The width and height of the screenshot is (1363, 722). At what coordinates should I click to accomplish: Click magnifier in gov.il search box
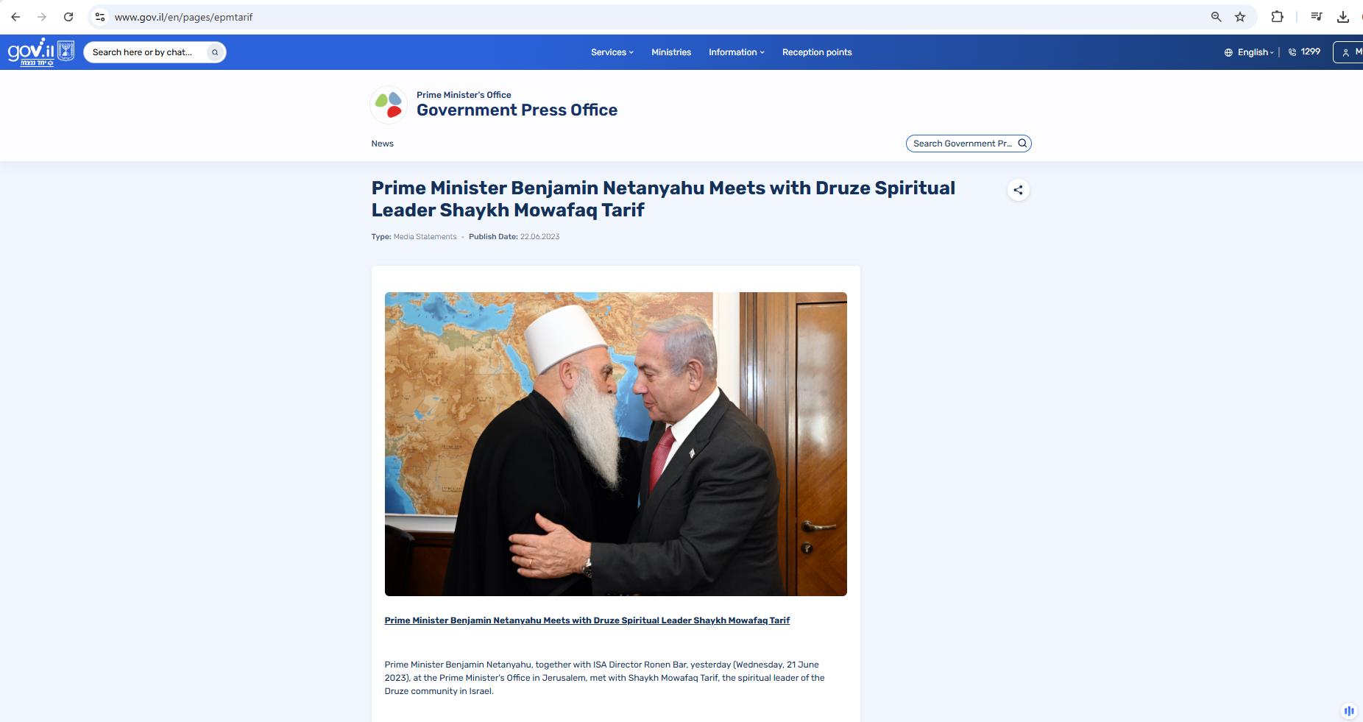pos(215,52)
